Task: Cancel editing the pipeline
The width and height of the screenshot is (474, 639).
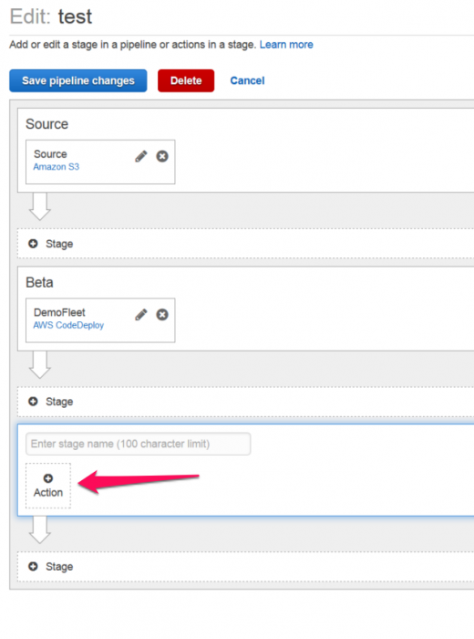Action: [x=247, y=80]
